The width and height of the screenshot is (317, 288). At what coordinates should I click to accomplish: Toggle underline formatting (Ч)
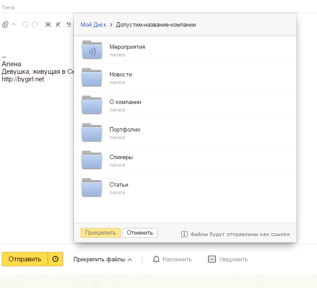click(x=69, y=24)
